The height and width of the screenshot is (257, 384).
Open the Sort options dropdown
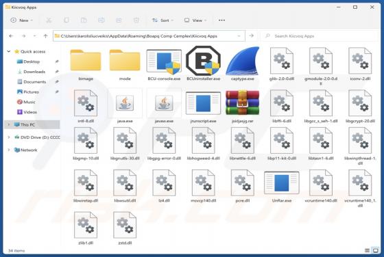tap(163, 21)
